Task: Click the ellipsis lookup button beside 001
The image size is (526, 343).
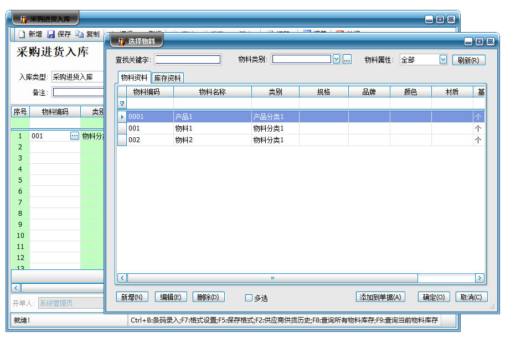Action: click(75, 136)
